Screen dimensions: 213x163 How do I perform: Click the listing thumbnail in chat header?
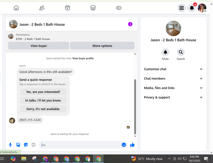point(13,24)
